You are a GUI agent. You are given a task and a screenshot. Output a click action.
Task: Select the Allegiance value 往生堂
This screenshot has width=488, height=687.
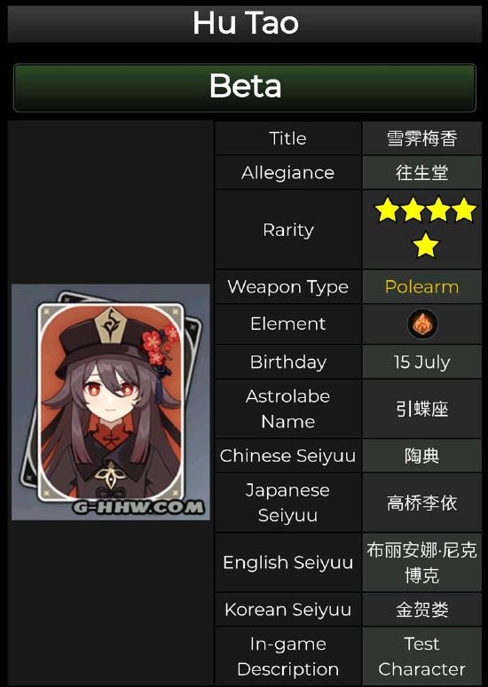[x=421, y=172]
